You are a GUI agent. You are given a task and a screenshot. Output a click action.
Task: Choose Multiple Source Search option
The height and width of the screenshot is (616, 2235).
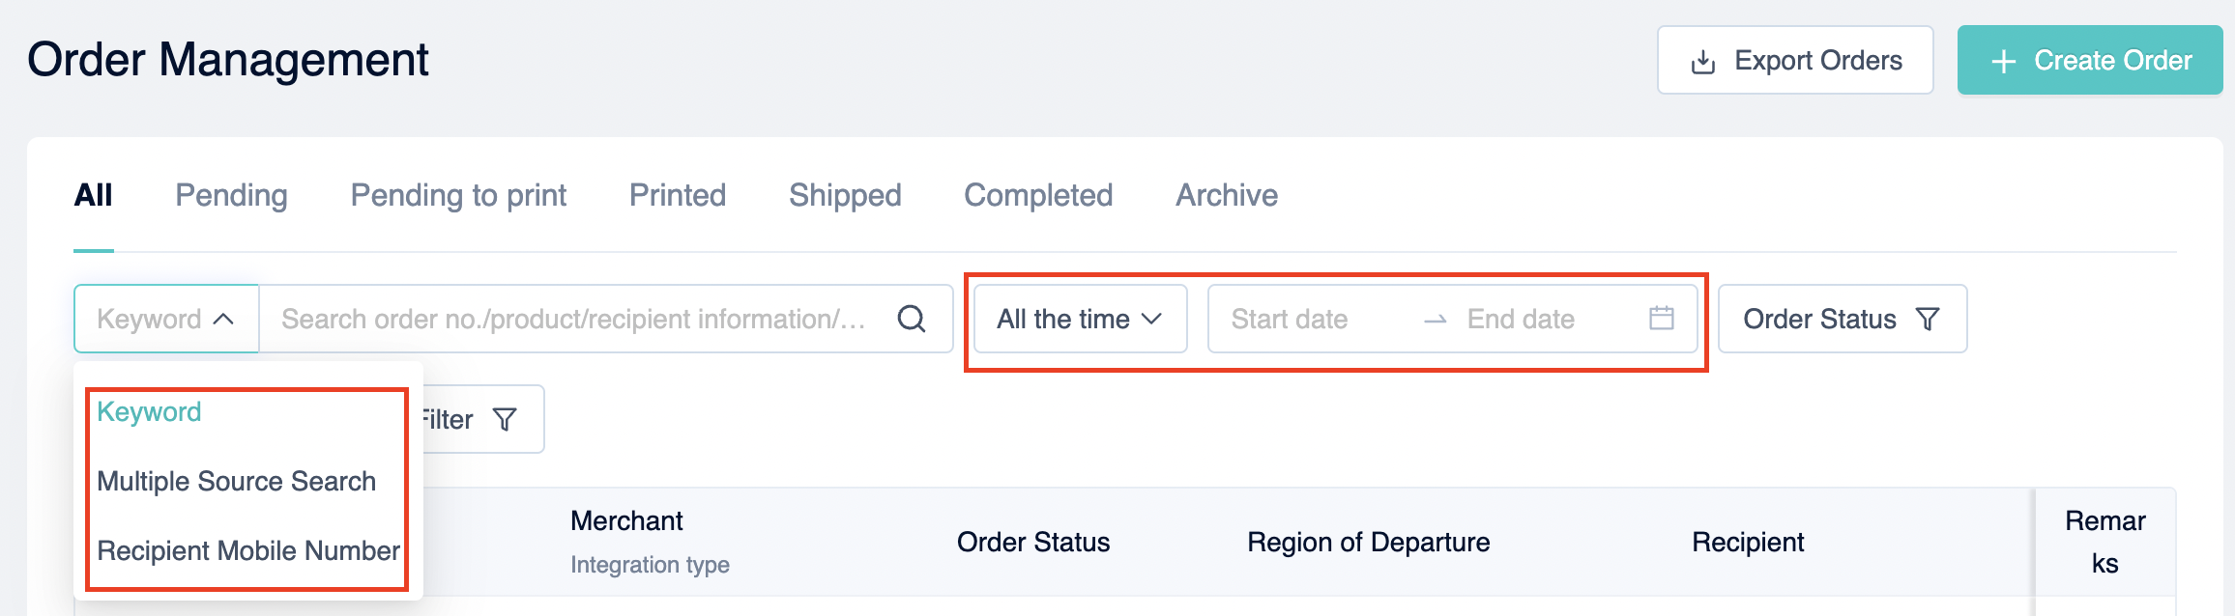[237, 481]
